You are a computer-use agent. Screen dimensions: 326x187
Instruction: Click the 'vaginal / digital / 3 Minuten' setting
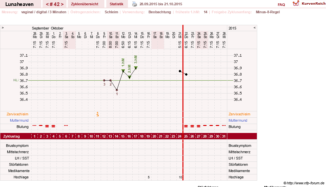coord(44,12)
